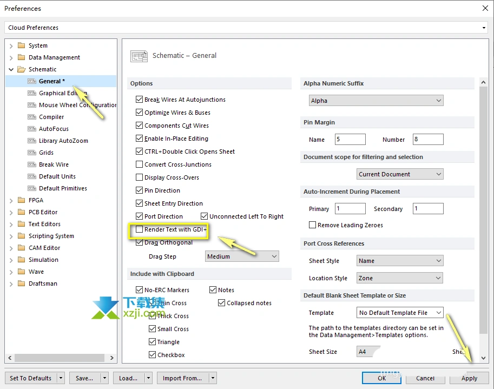Click the AutoFocus page icon
The width and height of the screenshot is (494, 389).
point(32,129)
